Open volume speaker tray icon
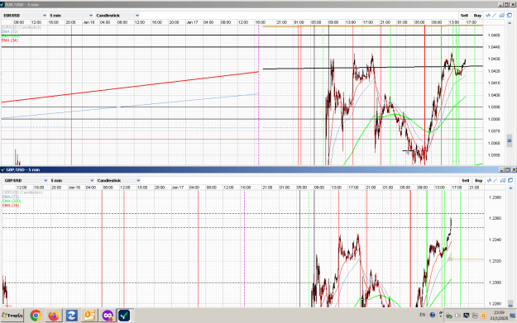Image resolution: width=517 pixels, height=323 pixels. (x=457, y=316)
